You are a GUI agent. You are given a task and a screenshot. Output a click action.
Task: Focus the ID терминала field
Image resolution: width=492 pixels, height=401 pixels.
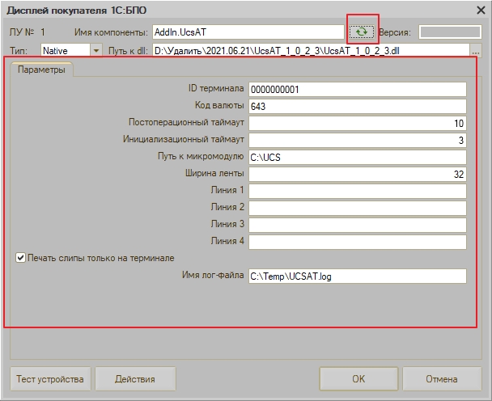tap(357, 89)
